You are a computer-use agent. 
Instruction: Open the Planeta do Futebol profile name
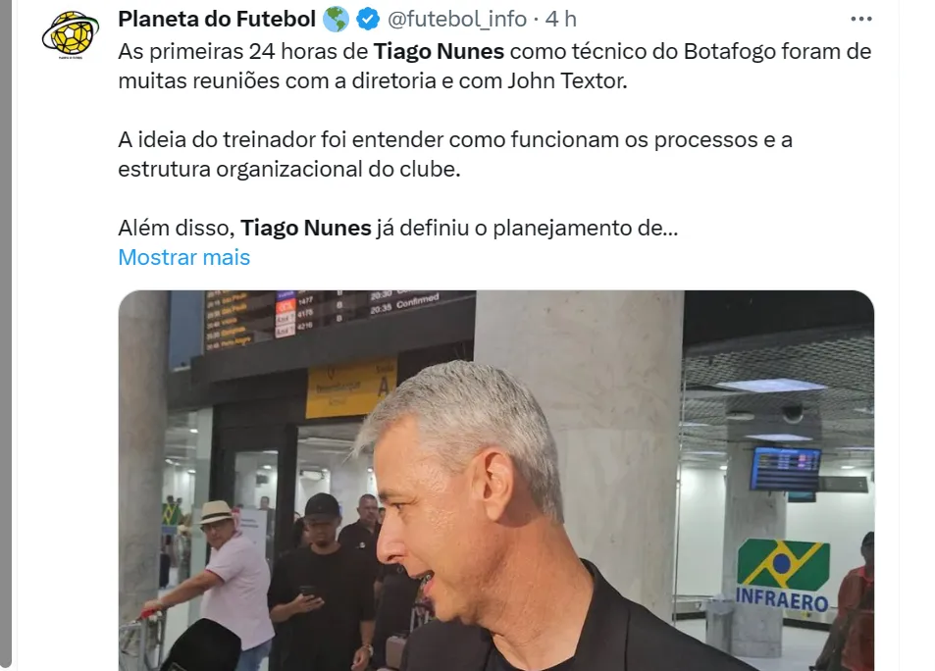[x=217, y=19]
